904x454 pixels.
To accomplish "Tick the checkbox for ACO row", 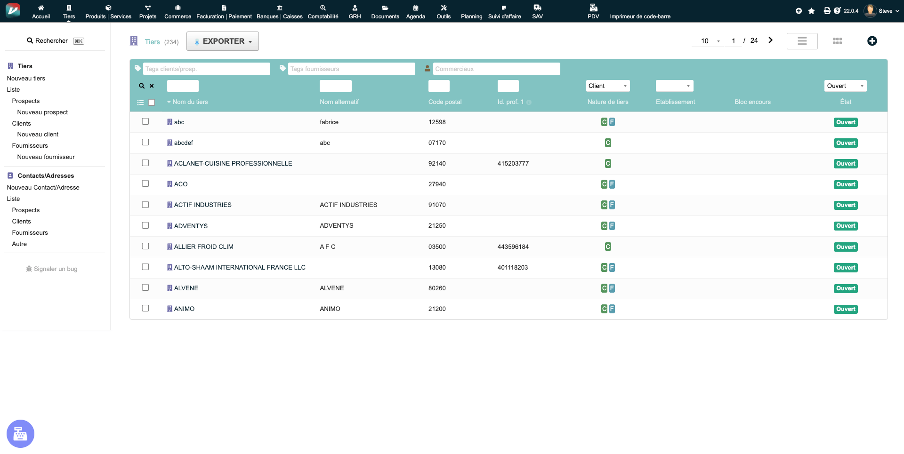I will tap(145, 184).
